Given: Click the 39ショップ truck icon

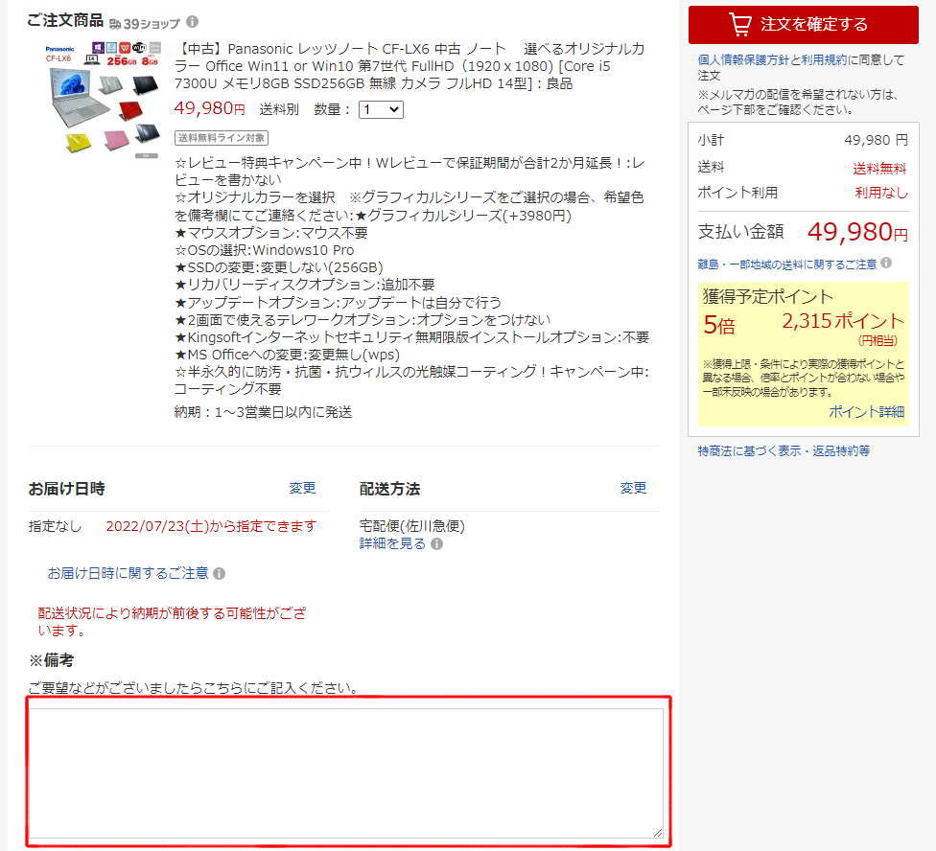Looking at the screenshot, I should (115, 25).
